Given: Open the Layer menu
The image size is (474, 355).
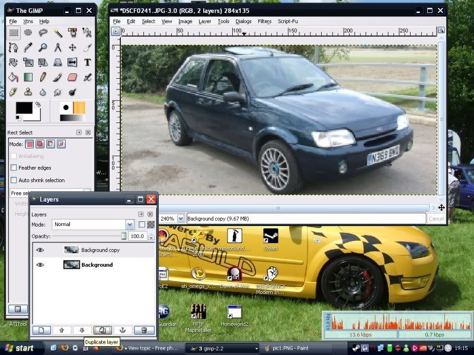Looking at the screenshot, I should [204, 21].
